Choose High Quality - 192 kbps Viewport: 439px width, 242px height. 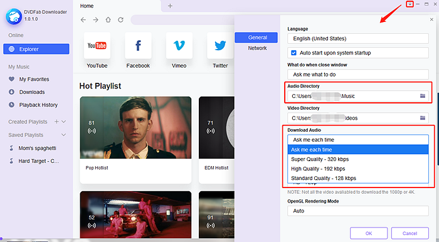[358, 169]
